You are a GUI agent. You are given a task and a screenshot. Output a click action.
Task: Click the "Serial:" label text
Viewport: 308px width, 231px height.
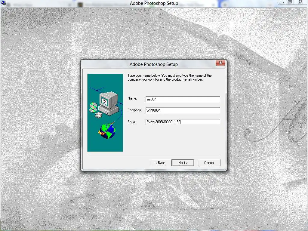(x=132, y=122)
